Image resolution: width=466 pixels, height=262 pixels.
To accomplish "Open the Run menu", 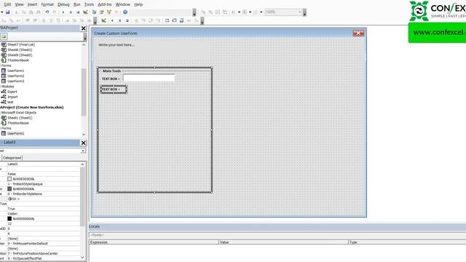I will [x=76, y=4].
